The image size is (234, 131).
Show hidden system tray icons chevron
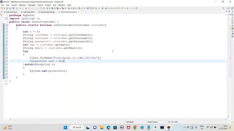(x=184, y=127)
